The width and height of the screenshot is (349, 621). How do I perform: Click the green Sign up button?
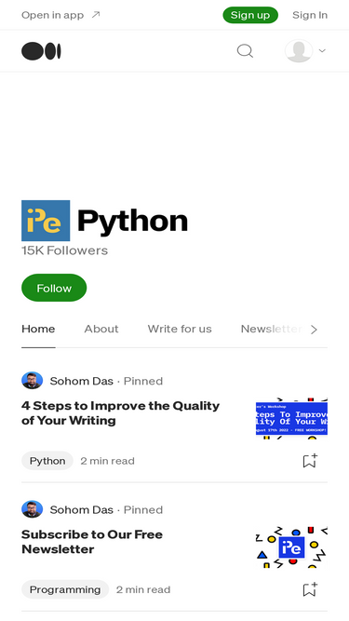(x=250, y=15)
